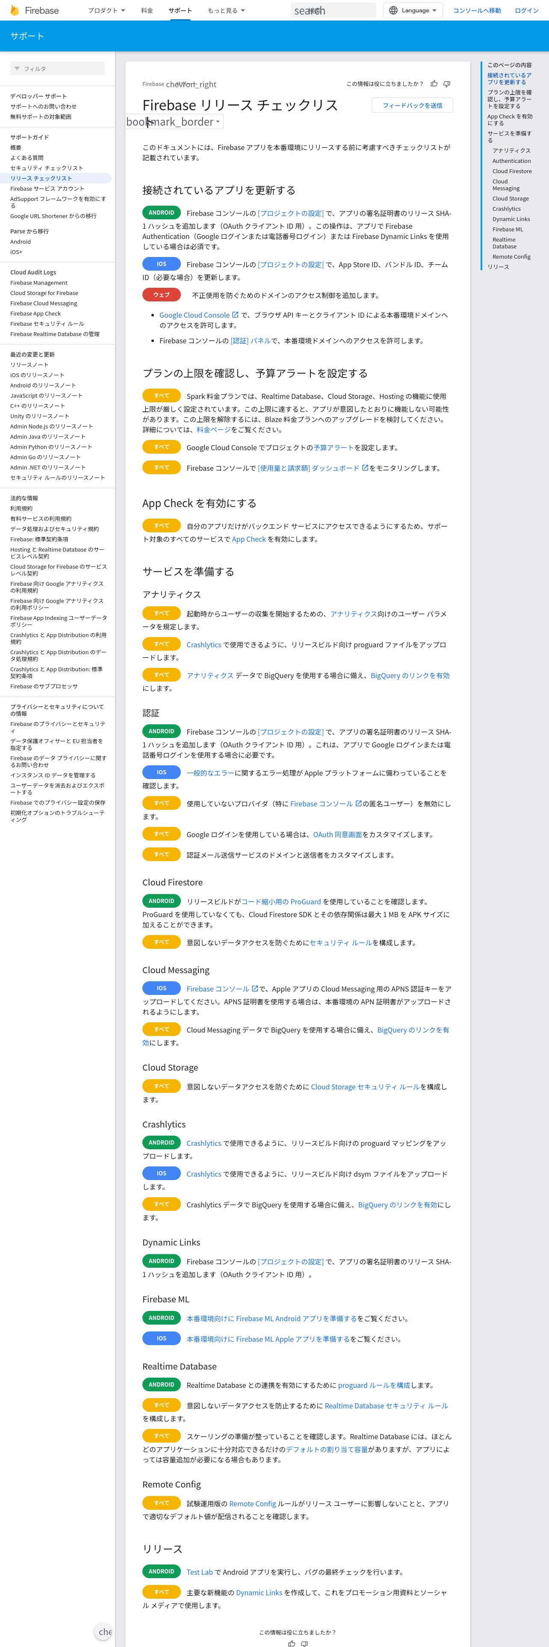Viewport: 549px width, 1647px height.
Task: Open Unity のリリースノート in sidebar
Action: (x=40, y=416)
